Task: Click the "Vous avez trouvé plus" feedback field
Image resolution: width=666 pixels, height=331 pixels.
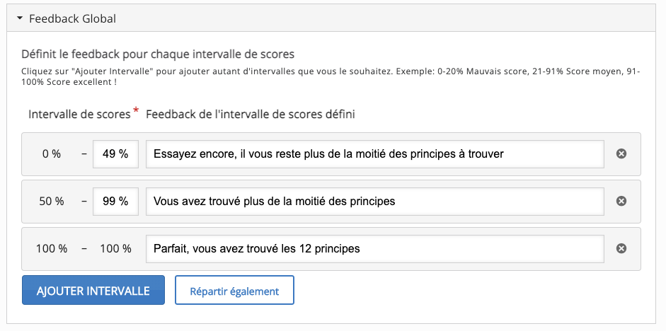Action: click(x=374, y=201)
